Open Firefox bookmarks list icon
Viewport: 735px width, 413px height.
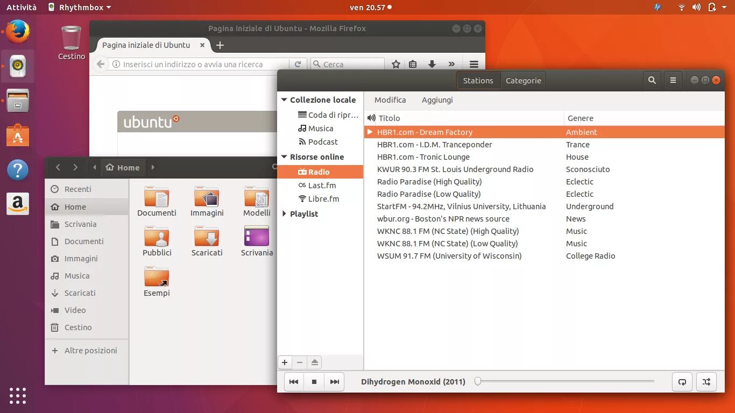coord(413,64)
